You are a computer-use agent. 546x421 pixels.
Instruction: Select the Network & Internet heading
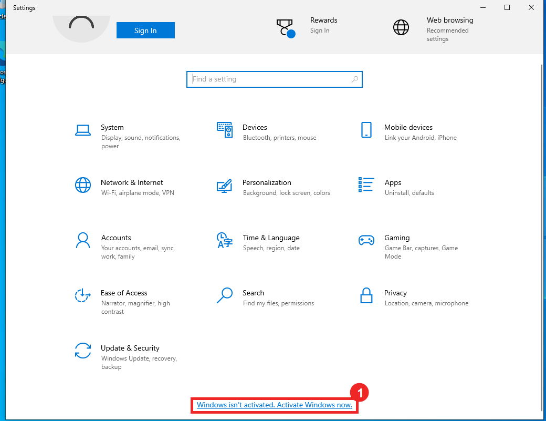pyautogui.click(x=132, y=182)
